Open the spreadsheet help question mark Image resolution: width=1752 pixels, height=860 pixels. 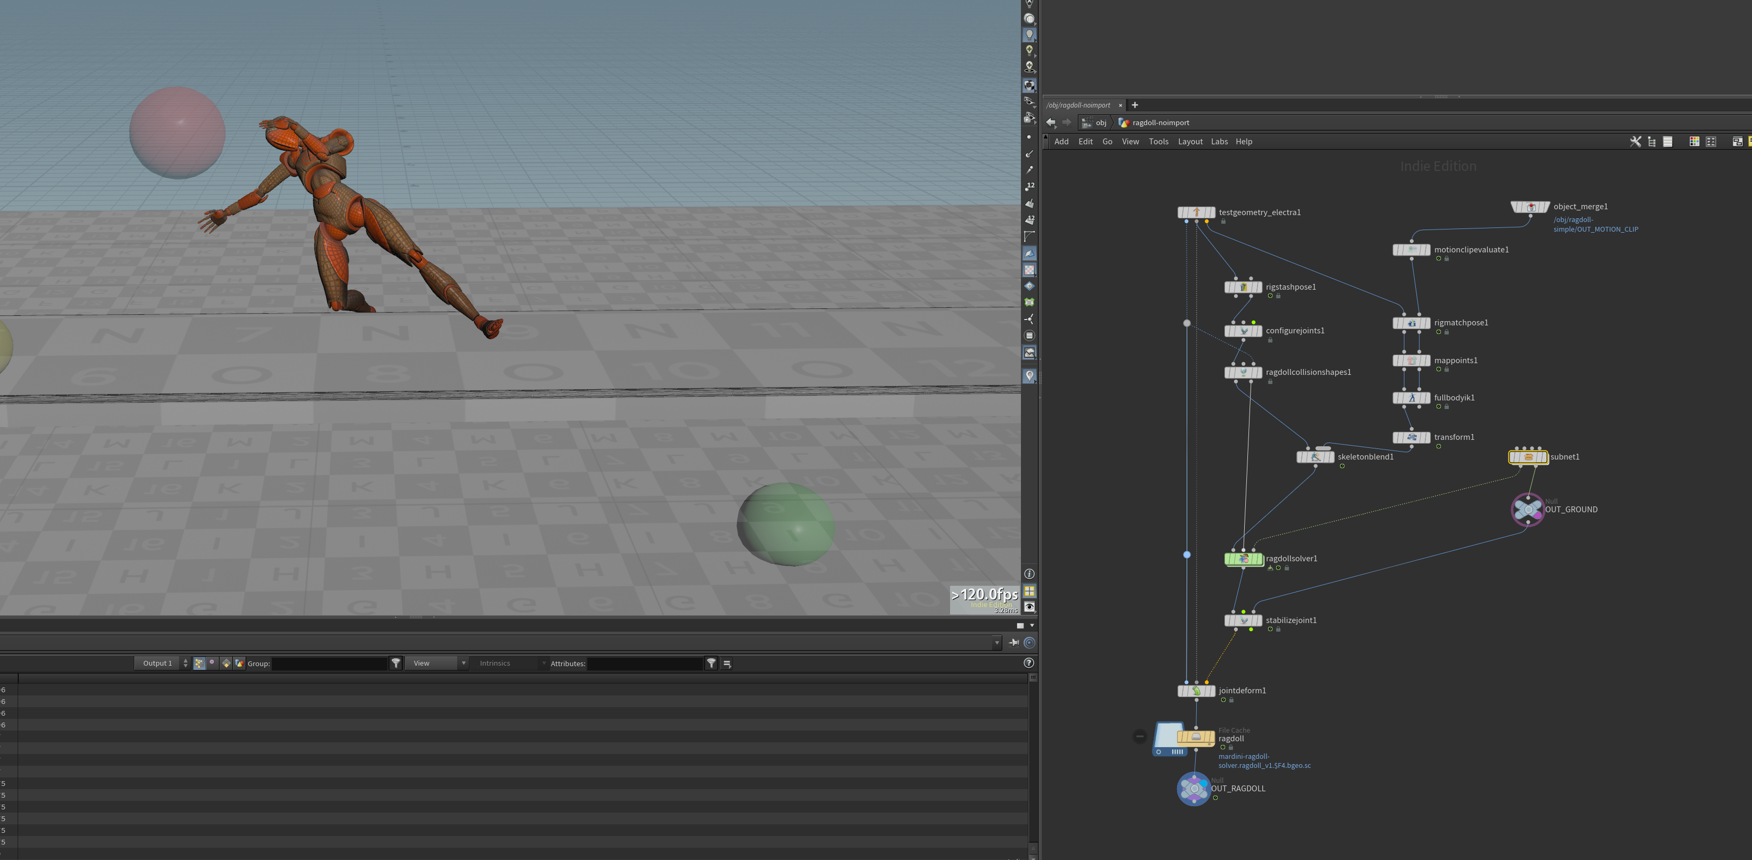pyautogui.click(x=1029, y=663)
